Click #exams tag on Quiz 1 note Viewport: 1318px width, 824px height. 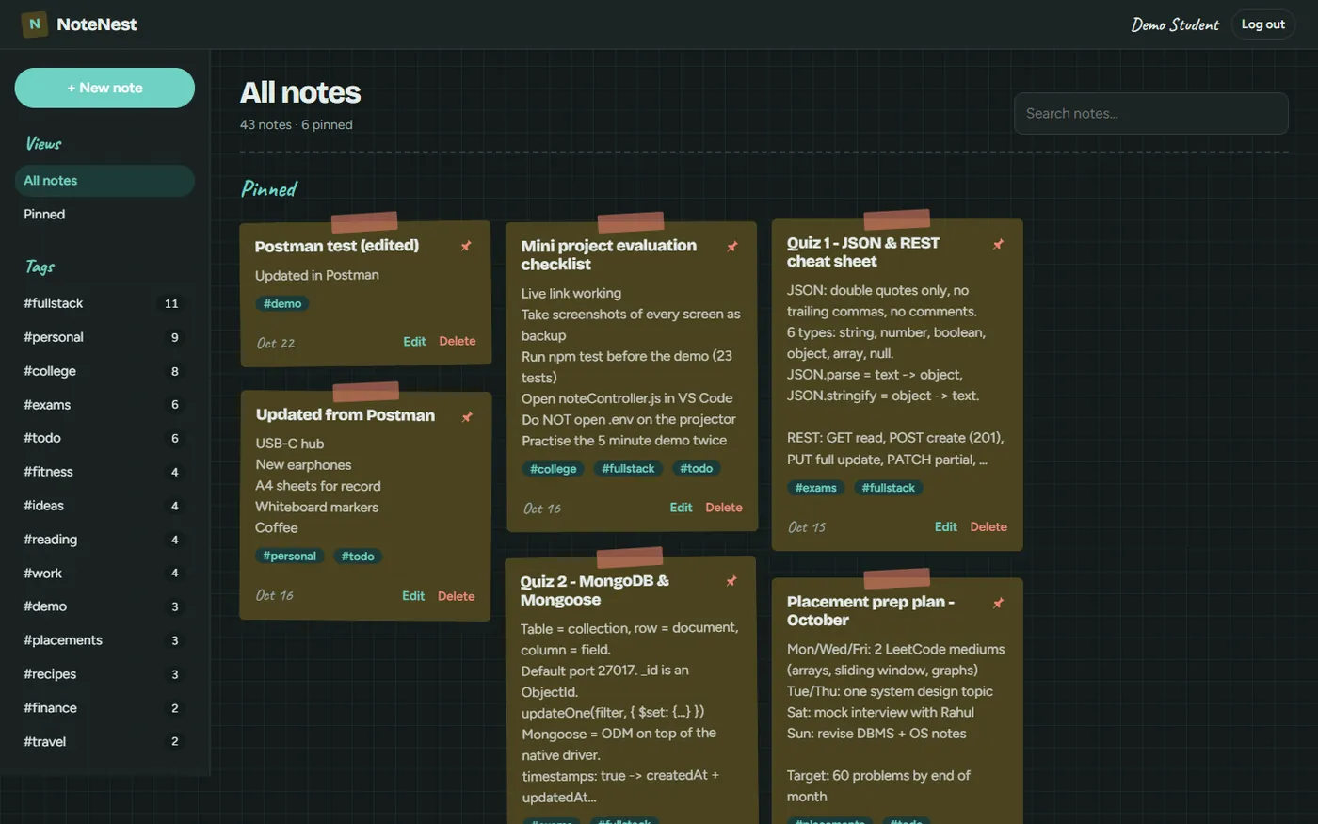click(816, 488)
